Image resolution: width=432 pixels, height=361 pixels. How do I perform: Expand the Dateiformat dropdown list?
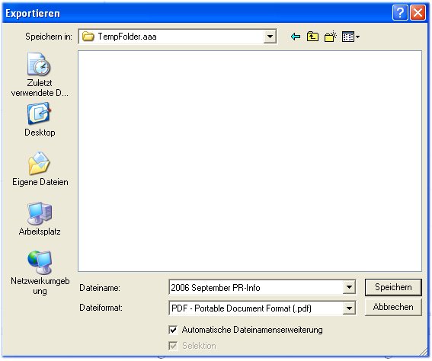(349, 308)
